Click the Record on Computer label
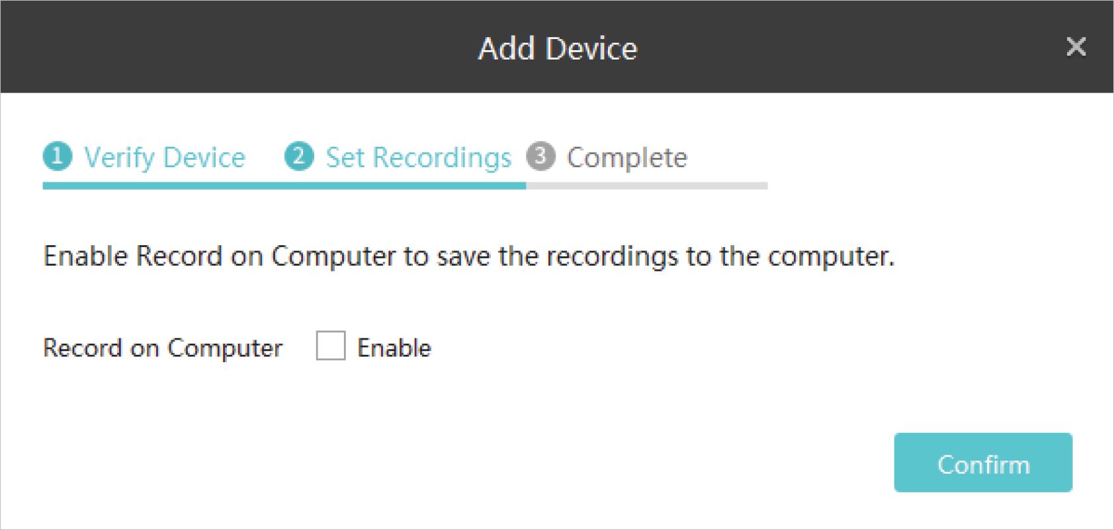Viewport: 1114px width, 530px height. (163, 348)
